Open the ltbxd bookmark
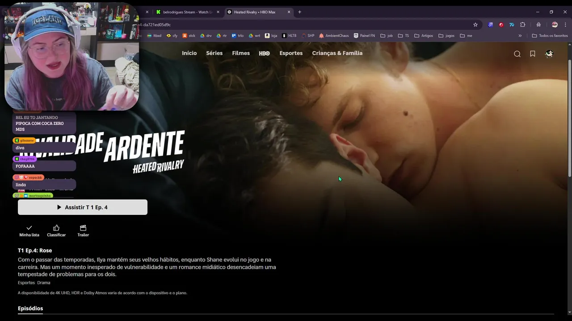The image size is (572, 321). coord(154,36)
